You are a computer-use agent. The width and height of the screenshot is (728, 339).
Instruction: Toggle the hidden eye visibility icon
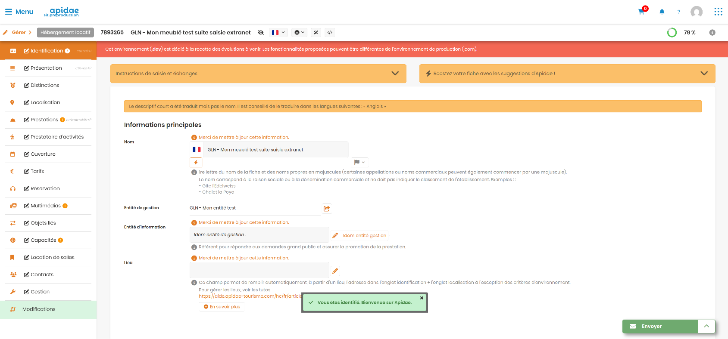pyautogui.click(x=261, y=33)
